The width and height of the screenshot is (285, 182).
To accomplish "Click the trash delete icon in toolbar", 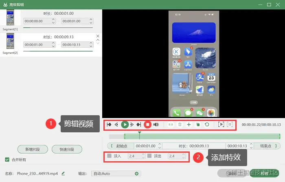I will 180,125.
